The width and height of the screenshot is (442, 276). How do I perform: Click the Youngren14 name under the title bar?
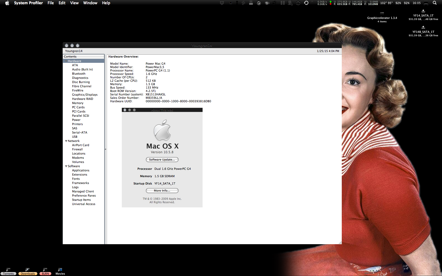pyautogui.click(x=74, y=51)
